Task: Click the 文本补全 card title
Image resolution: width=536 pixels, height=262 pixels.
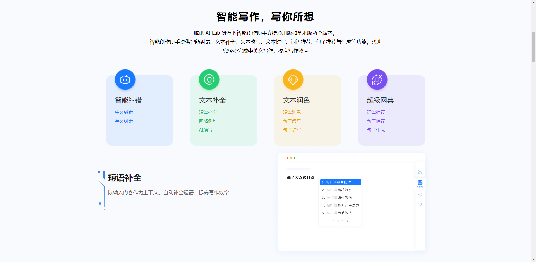Action: point(212,100)
